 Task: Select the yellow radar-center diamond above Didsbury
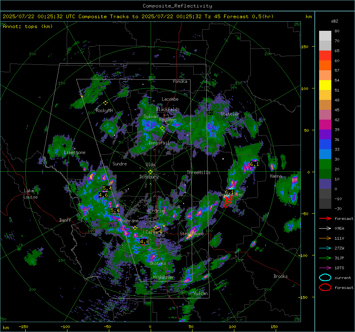pyautogui.click(x=150, y=172)
